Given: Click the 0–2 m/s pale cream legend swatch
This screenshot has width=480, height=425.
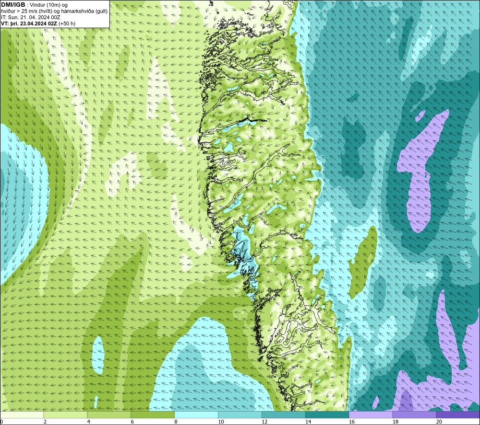Looking at the screenshot, I should [x=22, y=414].
